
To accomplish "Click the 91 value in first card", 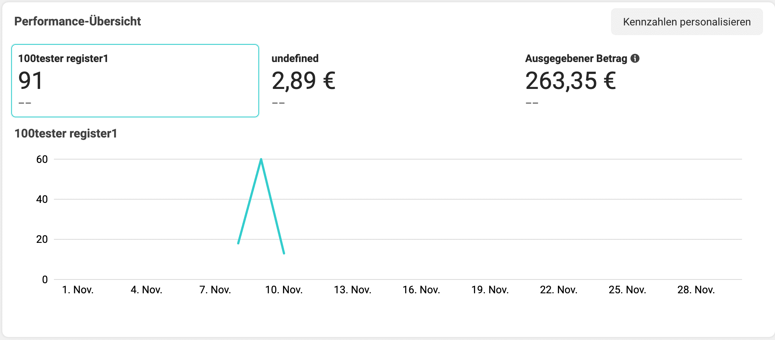I will click(31, 81).
